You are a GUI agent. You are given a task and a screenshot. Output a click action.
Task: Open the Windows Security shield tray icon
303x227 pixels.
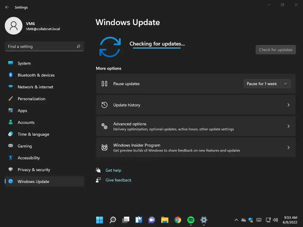(251, 220)
